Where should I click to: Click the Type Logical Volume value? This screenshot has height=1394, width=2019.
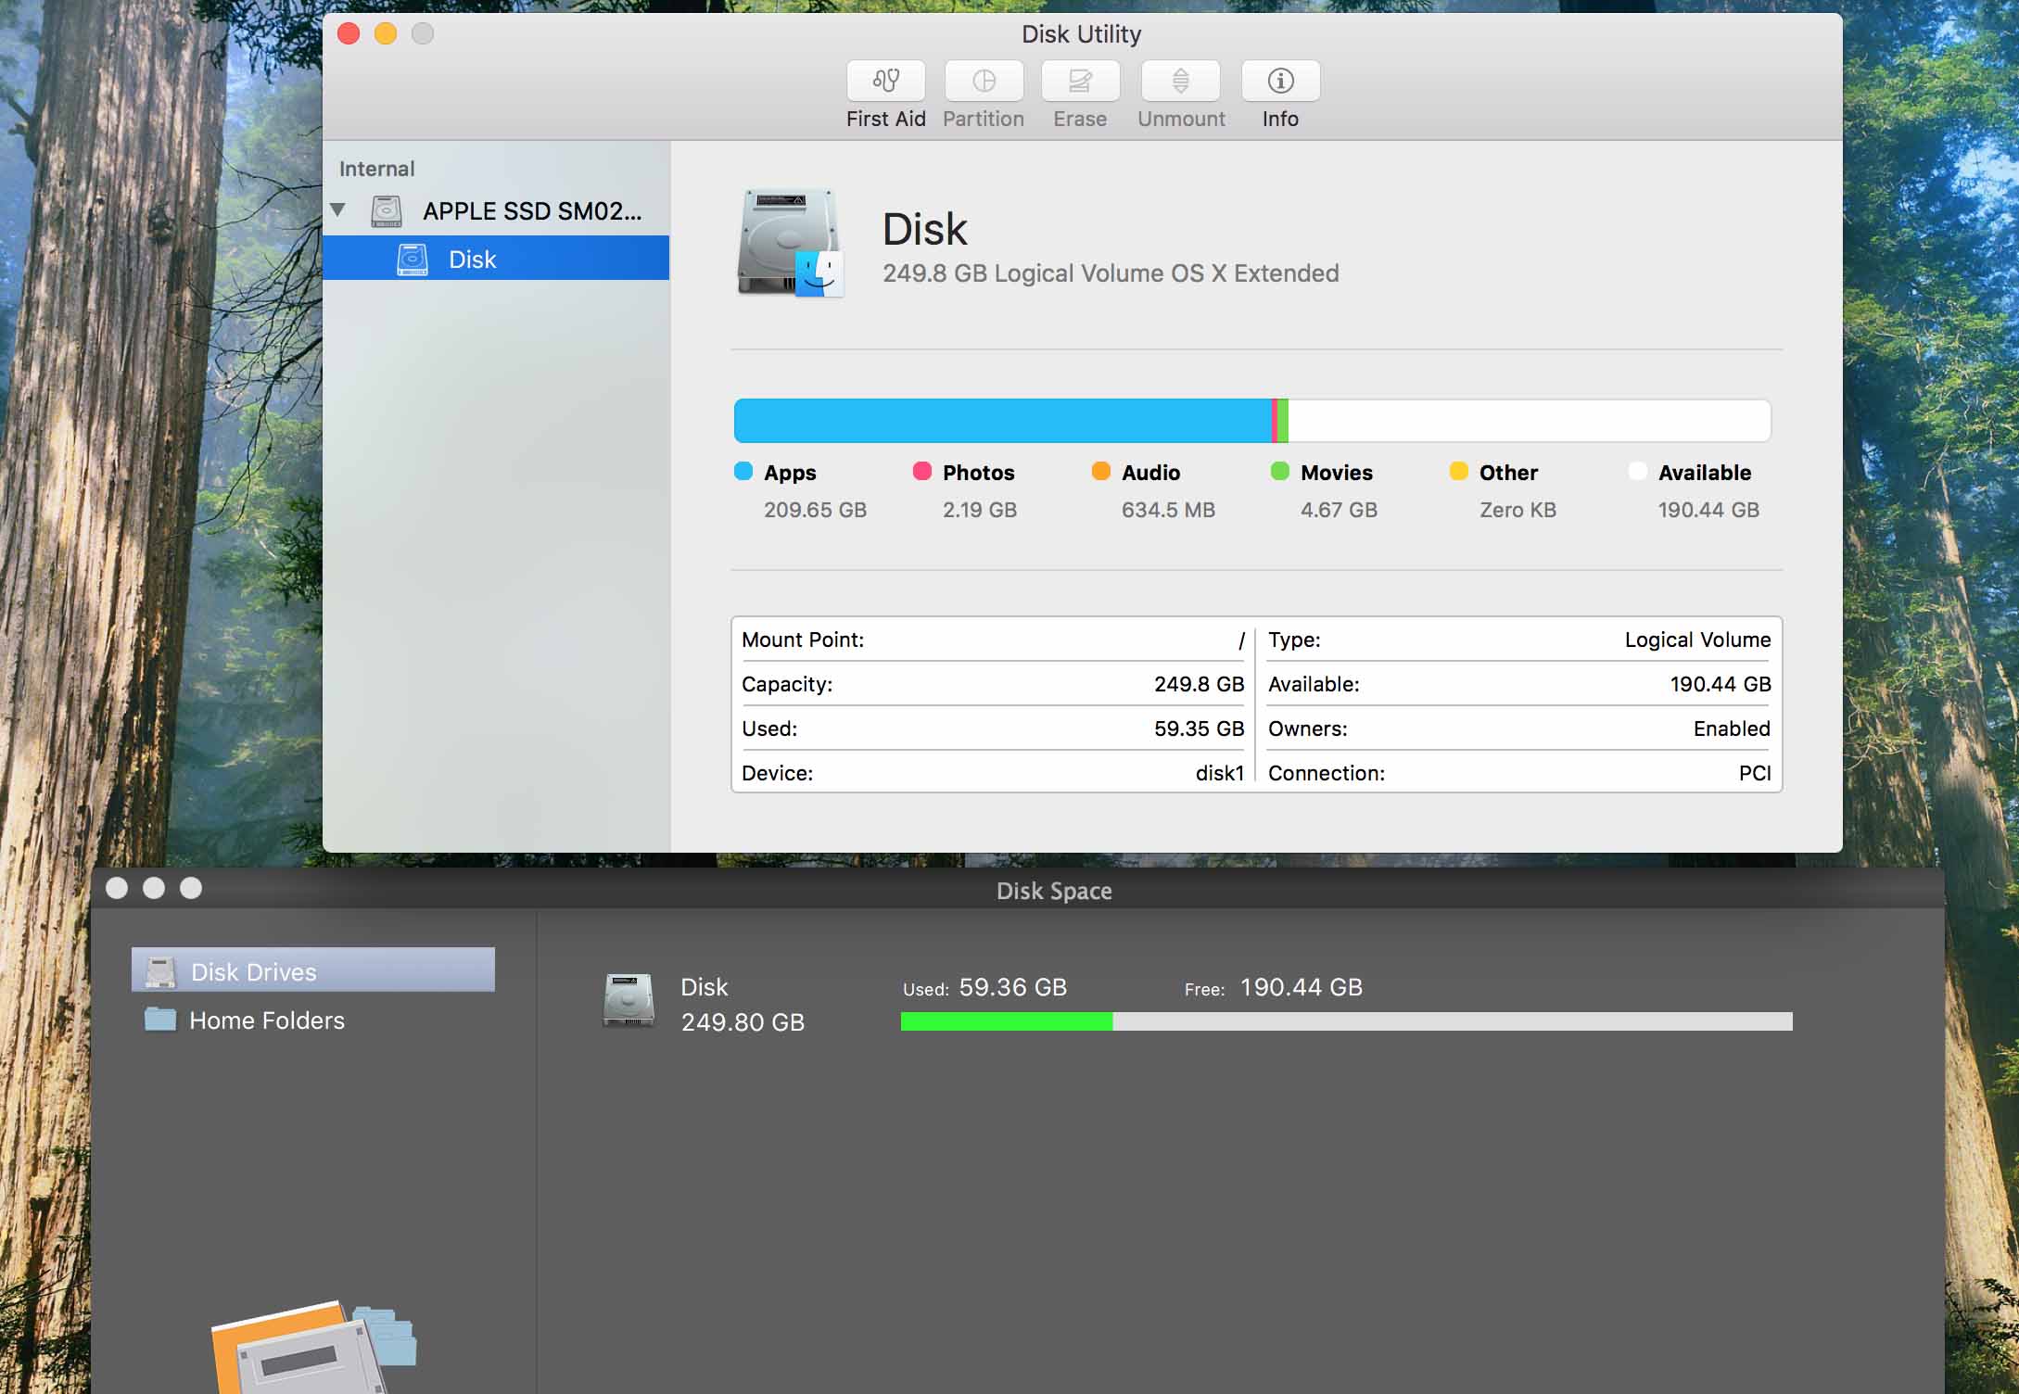click(x=1697, y=640)
